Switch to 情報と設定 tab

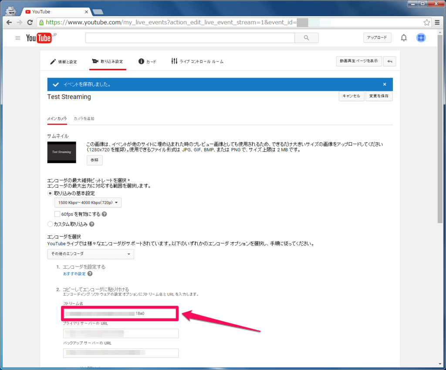coord(64,62)
